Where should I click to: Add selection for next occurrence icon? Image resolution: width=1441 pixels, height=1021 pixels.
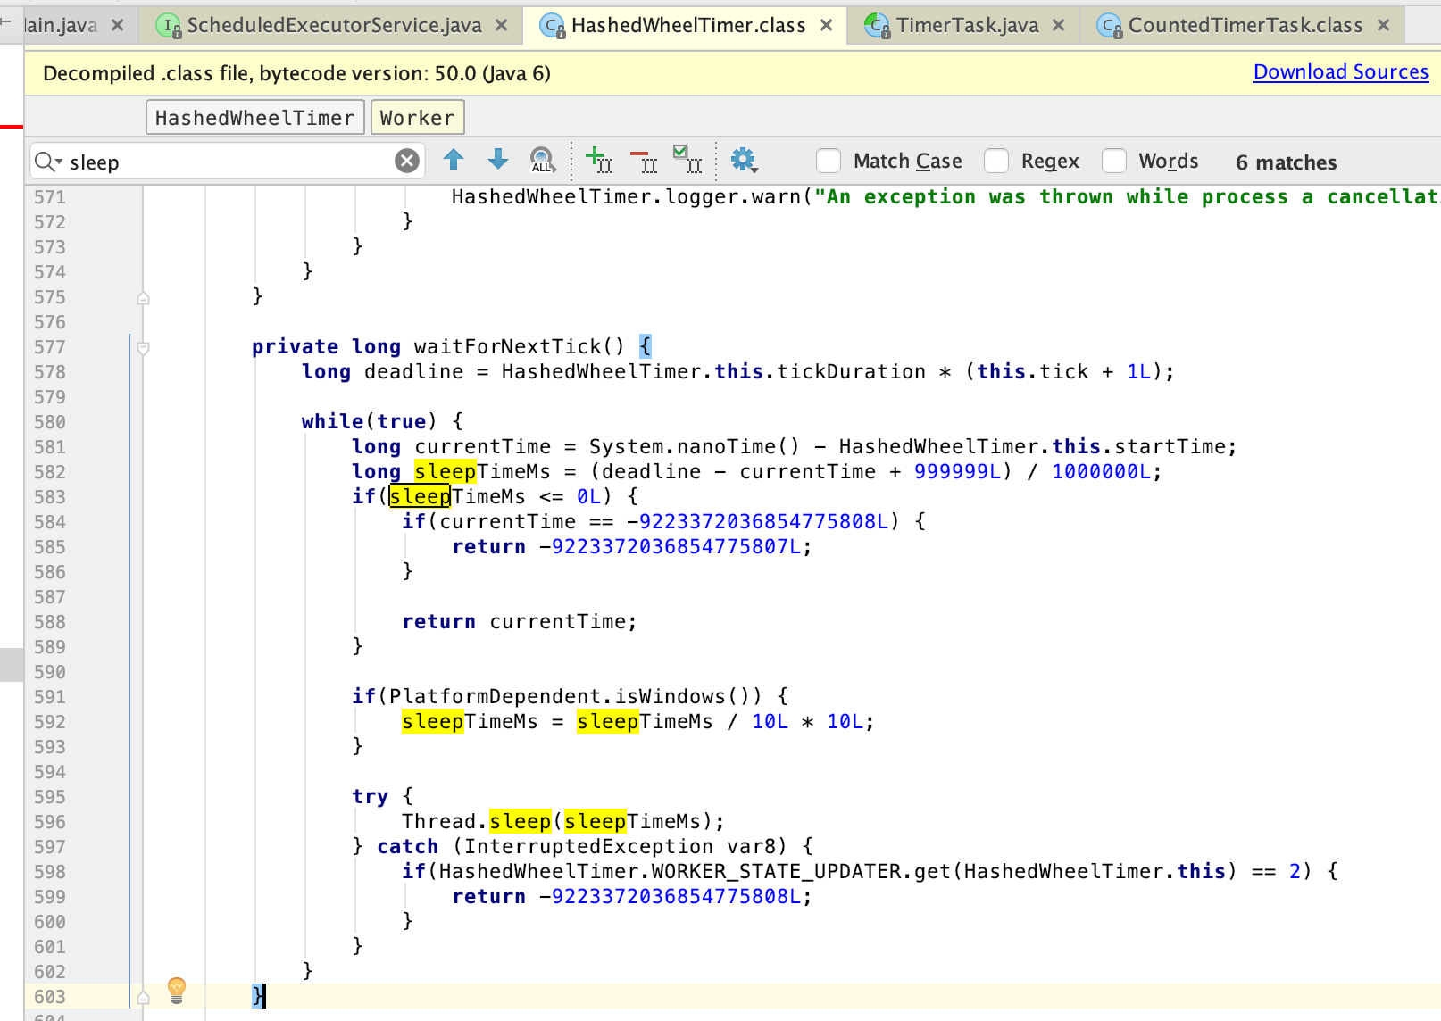[598, 161]
